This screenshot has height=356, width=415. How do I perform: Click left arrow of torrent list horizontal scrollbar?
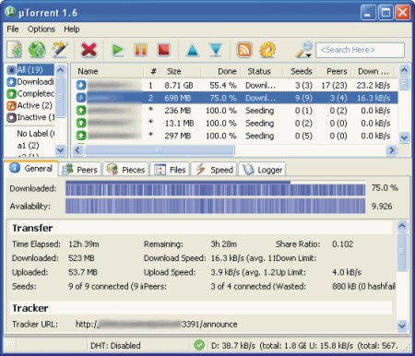[x=77, y=150]
